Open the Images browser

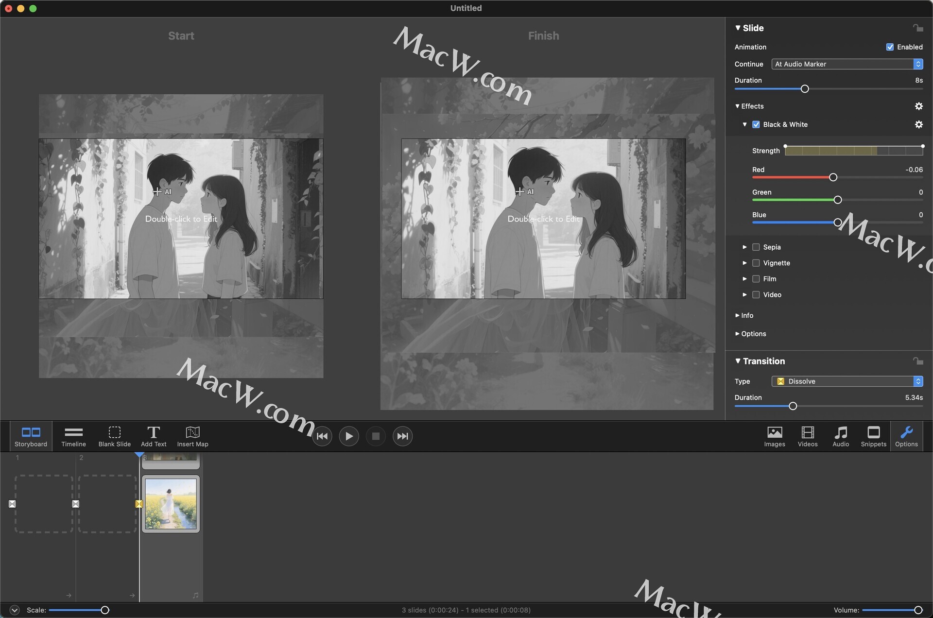point(775,436)
